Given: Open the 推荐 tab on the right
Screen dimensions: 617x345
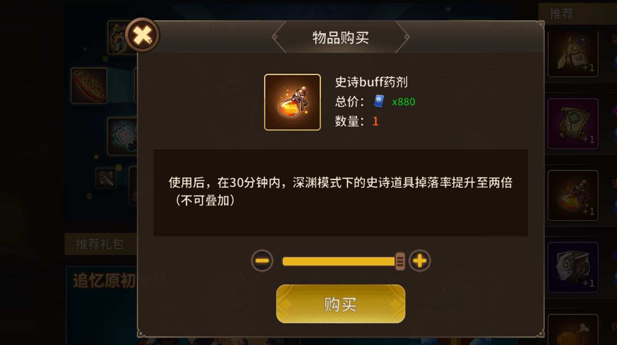Looking at the screenshot, I should [x=561, y=14].
